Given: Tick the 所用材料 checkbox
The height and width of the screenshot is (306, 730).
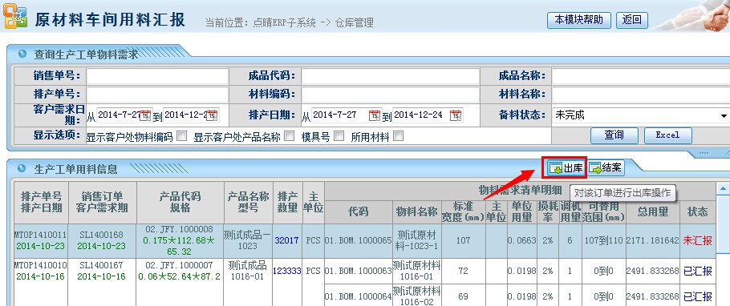Looking at the screenshot, I should [x=398, y=136].
